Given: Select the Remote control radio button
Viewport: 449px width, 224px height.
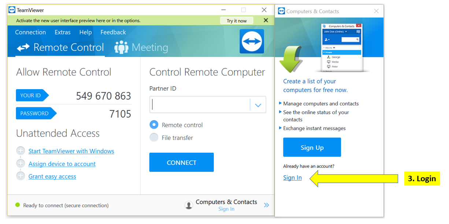Looking at the screenshot, I should pos(154,125).
